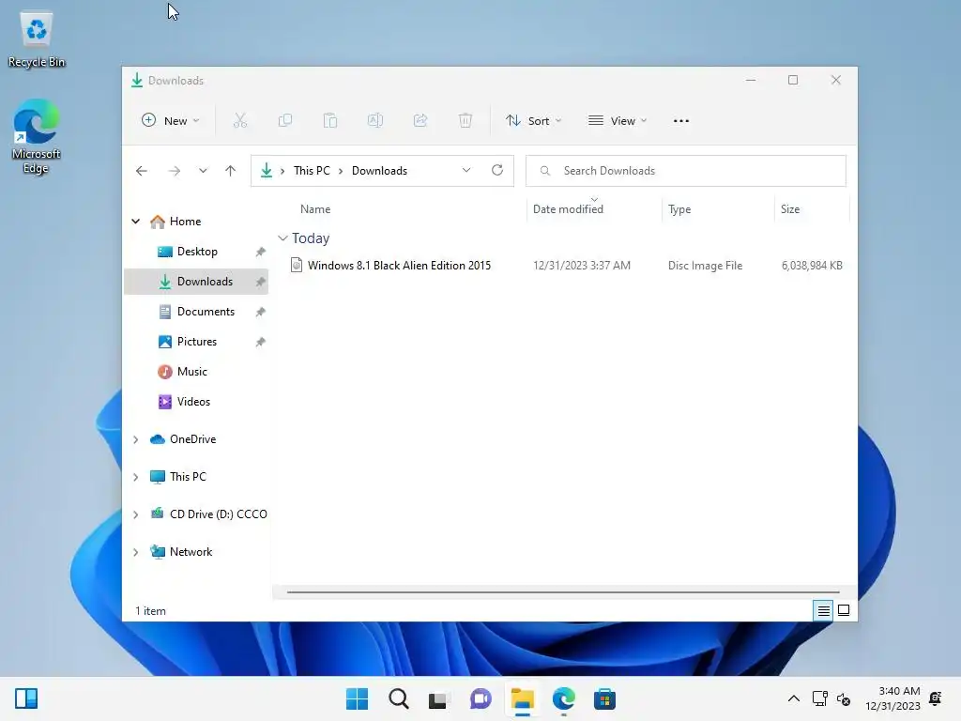The image size is (961, 721).
Task: Select Videos in navigation pane
Action: pos(196,402)
